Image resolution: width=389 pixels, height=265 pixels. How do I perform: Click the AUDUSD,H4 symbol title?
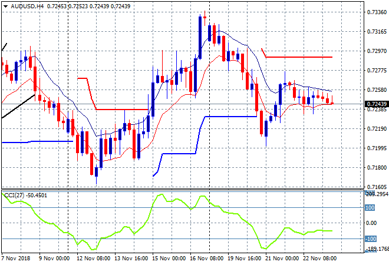(x=27, y=6)
